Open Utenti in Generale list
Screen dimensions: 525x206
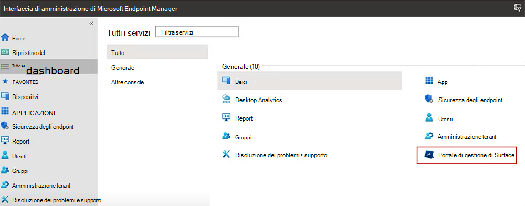[x=445, y=118]
